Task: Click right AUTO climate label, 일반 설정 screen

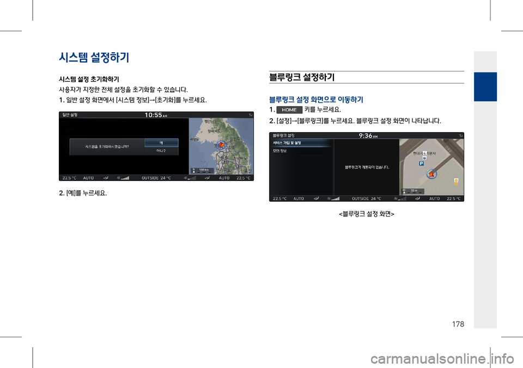Action: click(224, 178)
